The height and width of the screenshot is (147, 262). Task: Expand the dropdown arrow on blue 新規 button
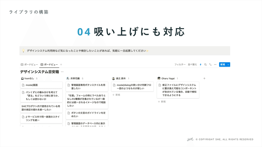click(x=228, y=64)
